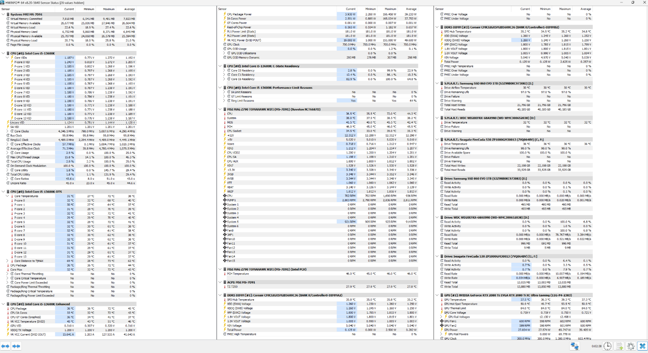The height and width of the screenshot is (353, 648).
Task: Collapse the Core Temperatures subgroup
Action: 7,196
